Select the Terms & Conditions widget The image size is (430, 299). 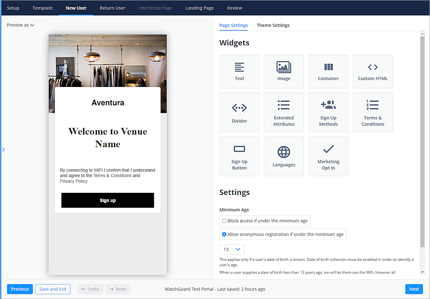point(373,112)
